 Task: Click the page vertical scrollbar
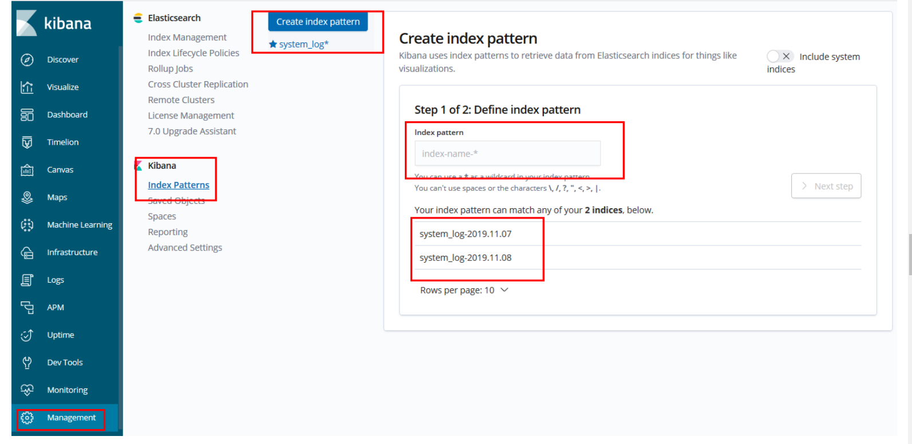pyautogui.click(x=909, y=254)
